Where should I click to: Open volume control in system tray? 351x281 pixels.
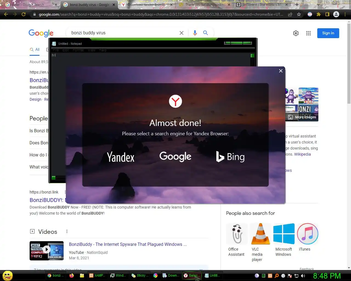coord(303,276)
